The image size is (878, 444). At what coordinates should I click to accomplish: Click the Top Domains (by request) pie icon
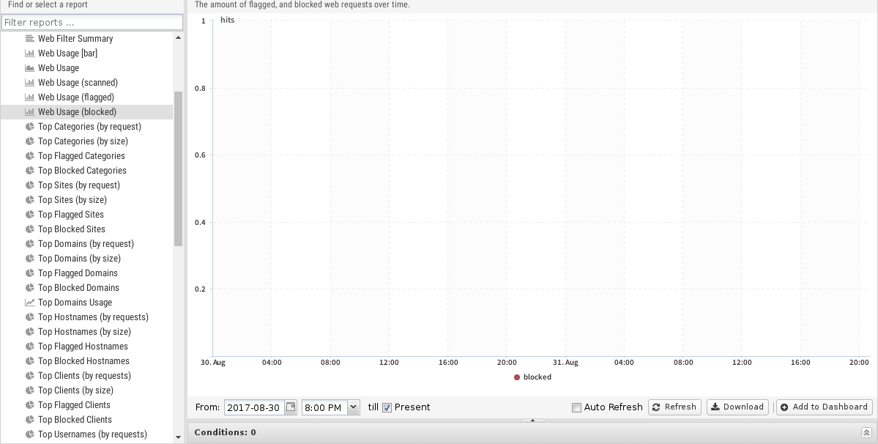click(x=30, y=243)
